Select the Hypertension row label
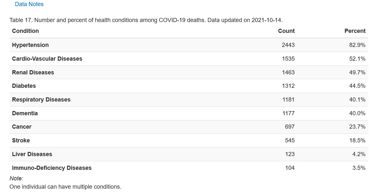The height and width of the screenshot is (196, 376). click(30, 45)
